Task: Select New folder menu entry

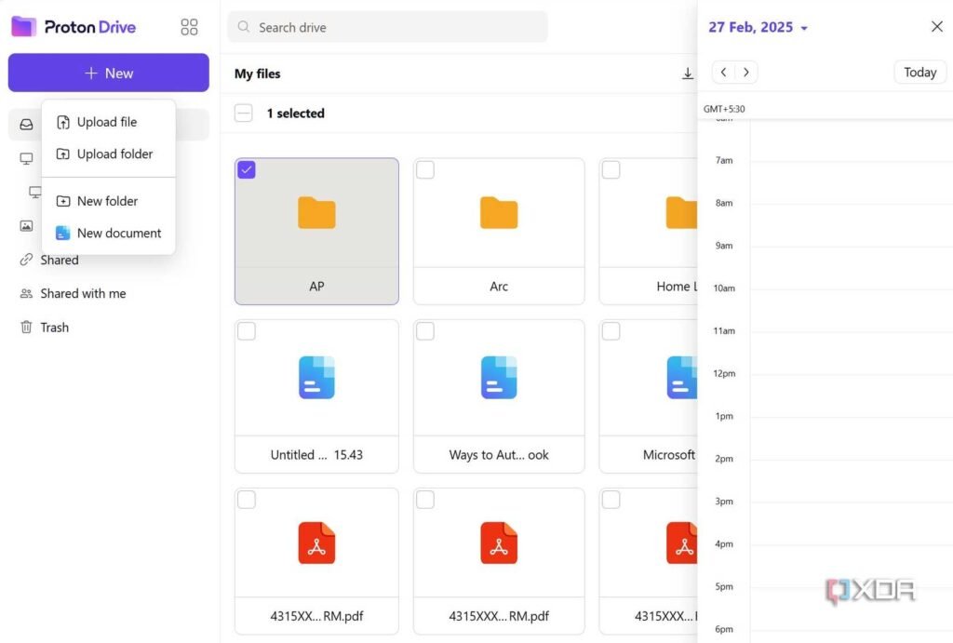Action: click(x=108, y=201)
